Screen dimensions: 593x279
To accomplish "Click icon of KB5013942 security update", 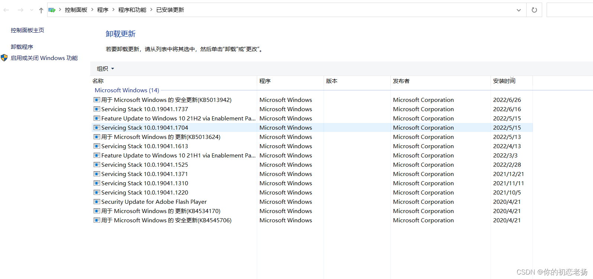I will (x=97, y=100).
